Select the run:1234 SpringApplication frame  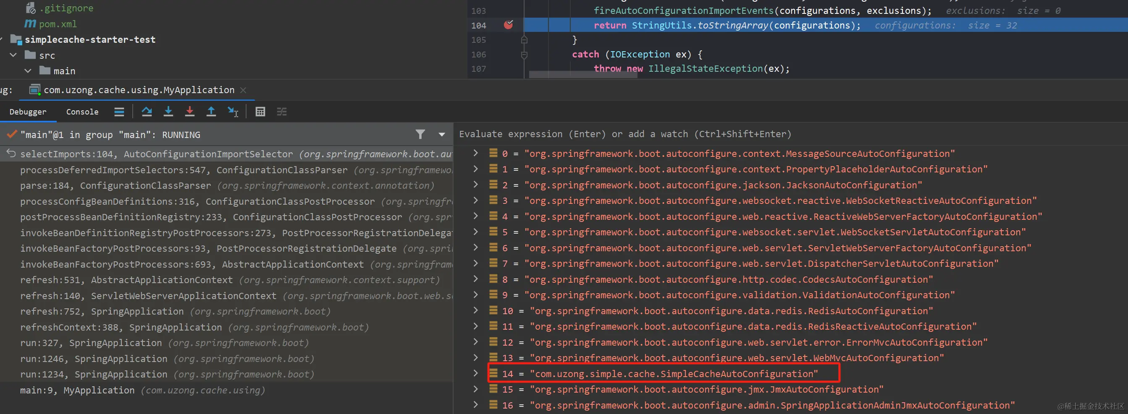pyautogui.click(x=226, y=374)
